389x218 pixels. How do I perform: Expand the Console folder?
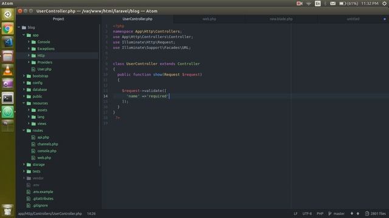coord(29,42)
